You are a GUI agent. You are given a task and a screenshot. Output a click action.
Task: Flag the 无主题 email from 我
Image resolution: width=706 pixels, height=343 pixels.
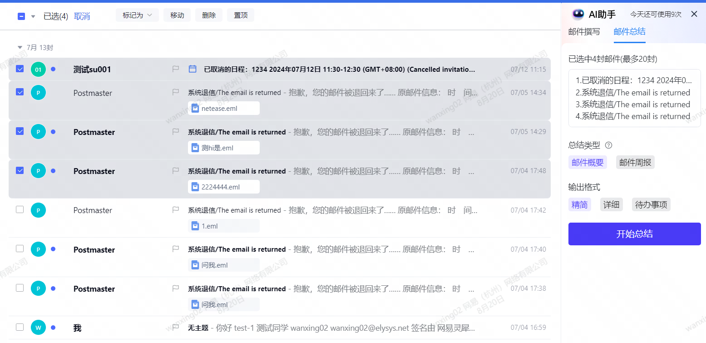pyautogui.click(x=176, y=328)
